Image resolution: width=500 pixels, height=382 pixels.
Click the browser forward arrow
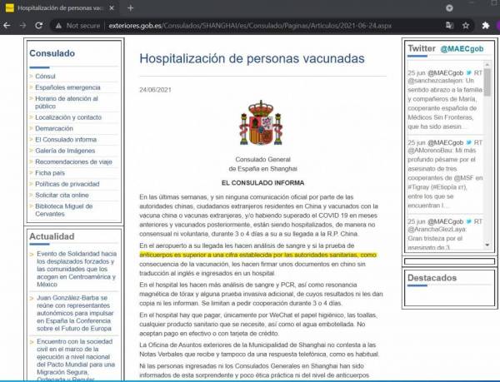pyautogui.click(x=23, y=26)
